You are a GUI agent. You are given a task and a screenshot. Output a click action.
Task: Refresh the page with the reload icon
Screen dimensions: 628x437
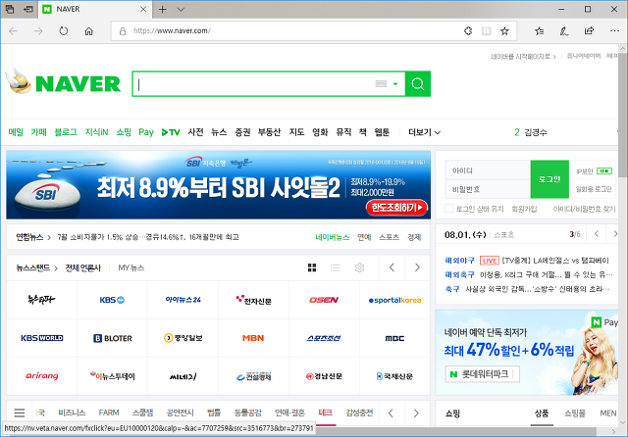coord(63,30)
